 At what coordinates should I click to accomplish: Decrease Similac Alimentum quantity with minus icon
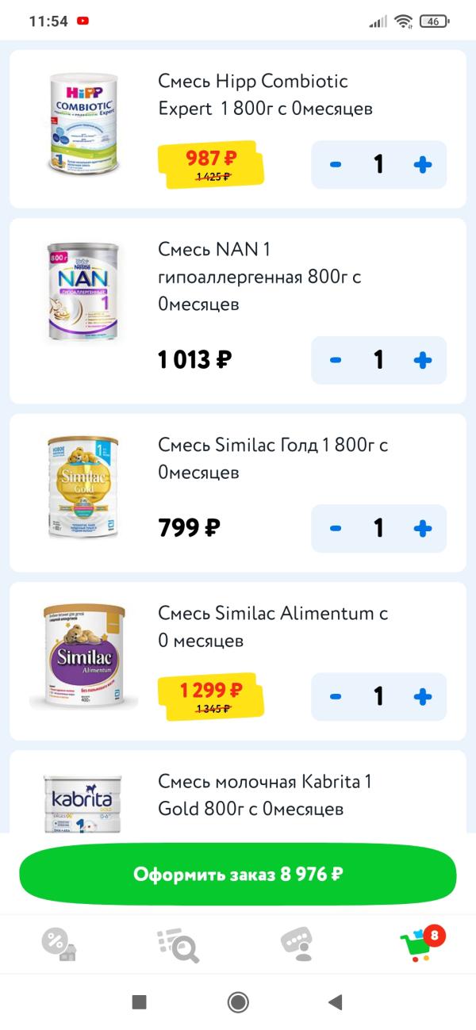coord(336,697)
